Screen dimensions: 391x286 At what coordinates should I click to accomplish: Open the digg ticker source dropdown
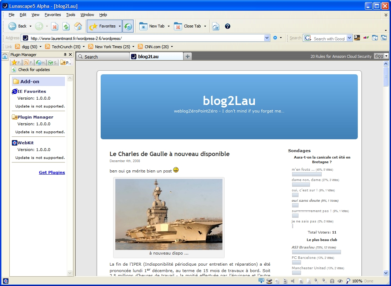pos(386,56)
